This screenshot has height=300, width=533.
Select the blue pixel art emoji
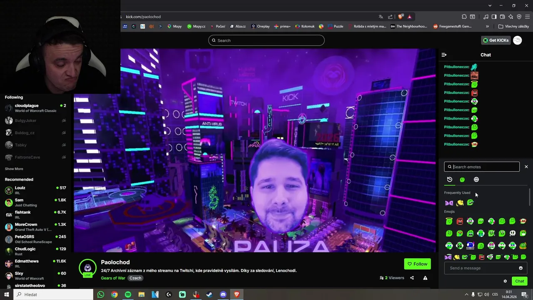(470, 245)
